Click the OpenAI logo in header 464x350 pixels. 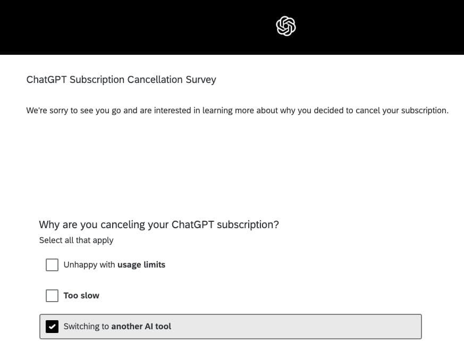click(286, 26)
